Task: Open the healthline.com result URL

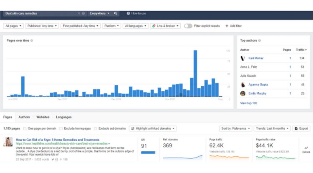Action: tap(62, 144)
